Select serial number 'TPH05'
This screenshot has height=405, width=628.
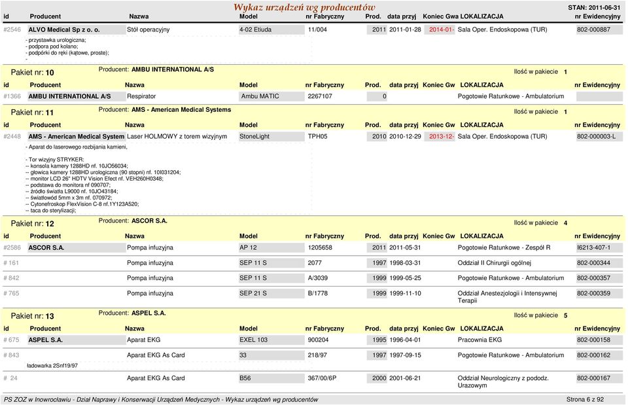pos(318,137)
